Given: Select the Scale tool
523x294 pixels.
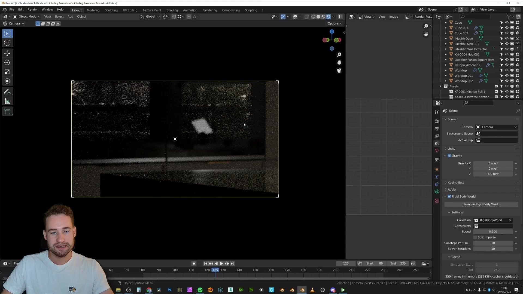Looking at the screenshot, I should pyautogui.click(x=7, y=72).
